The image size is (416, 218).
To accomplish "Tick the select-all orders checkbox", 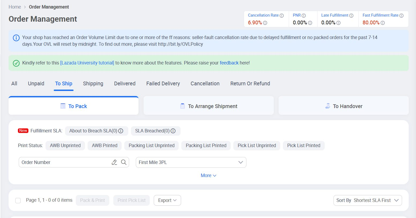I will click(18, 200).
